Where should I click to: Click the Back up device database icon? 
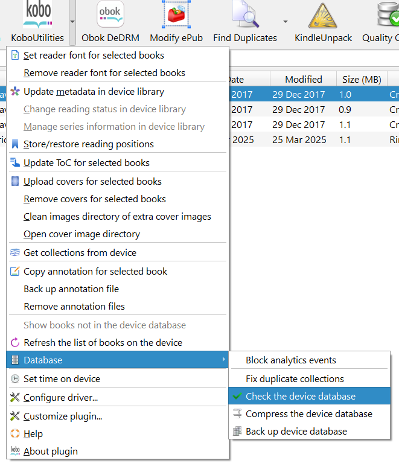coord(237,431)
